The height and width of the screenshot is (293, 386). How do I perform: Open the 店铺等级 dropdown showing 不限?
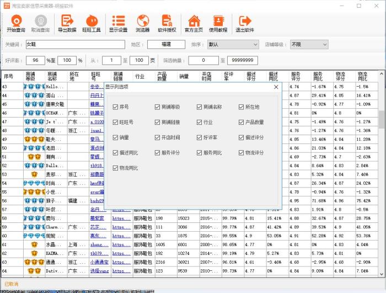click(x=309, y=45)
